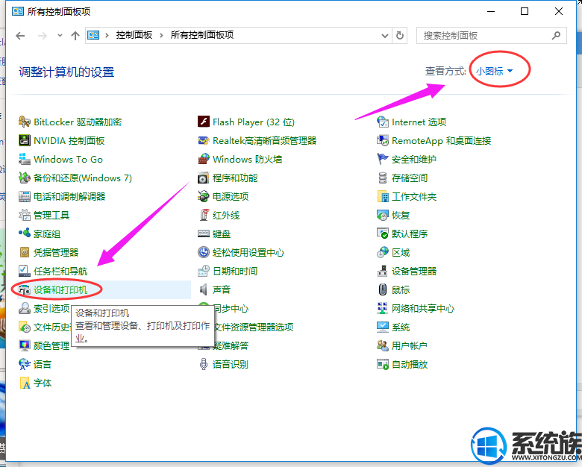The width and height of the screenshot is (582, 467).
Task: Open the 电源选项 icon
Action: tap(204, 196)
